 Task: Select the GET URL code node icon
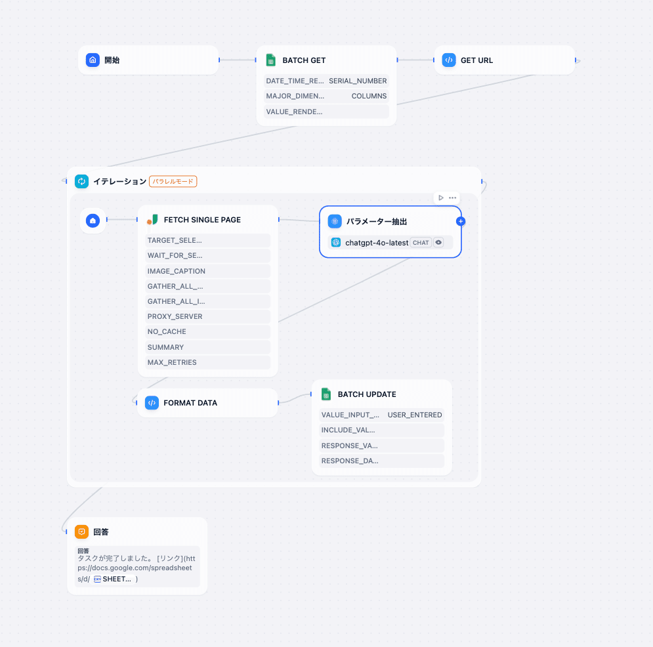point(449,60)
